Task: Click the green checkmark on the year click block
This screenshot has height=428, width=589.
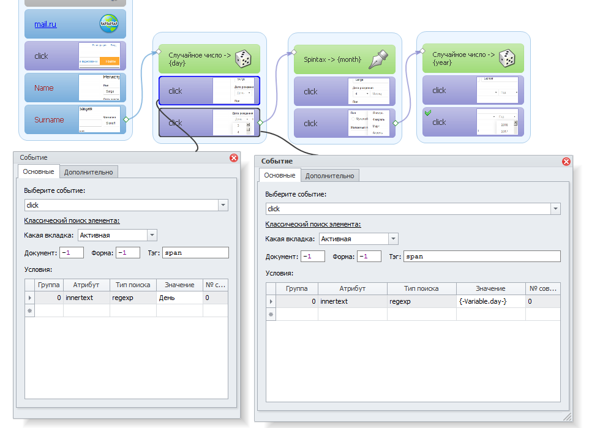Action: [428, 112]
